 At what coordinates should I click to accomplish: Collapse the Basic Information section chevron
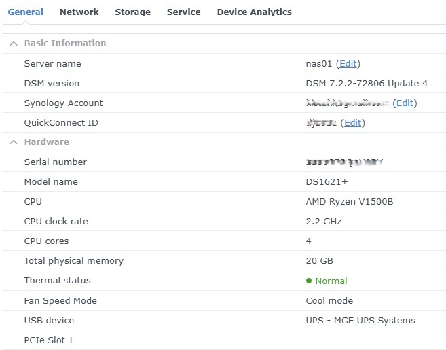[13, 43]
